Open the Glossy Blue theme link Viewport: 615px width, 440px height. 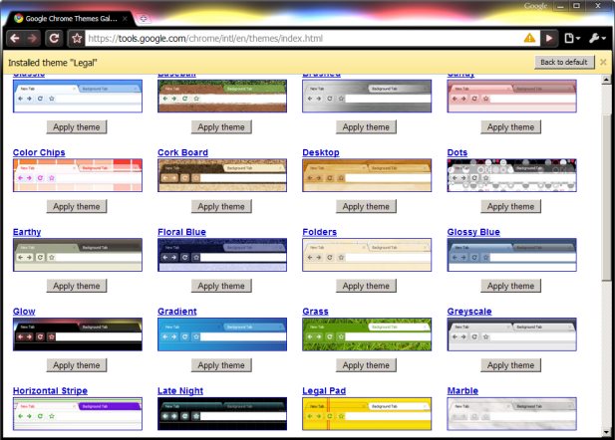click(473, 232)
